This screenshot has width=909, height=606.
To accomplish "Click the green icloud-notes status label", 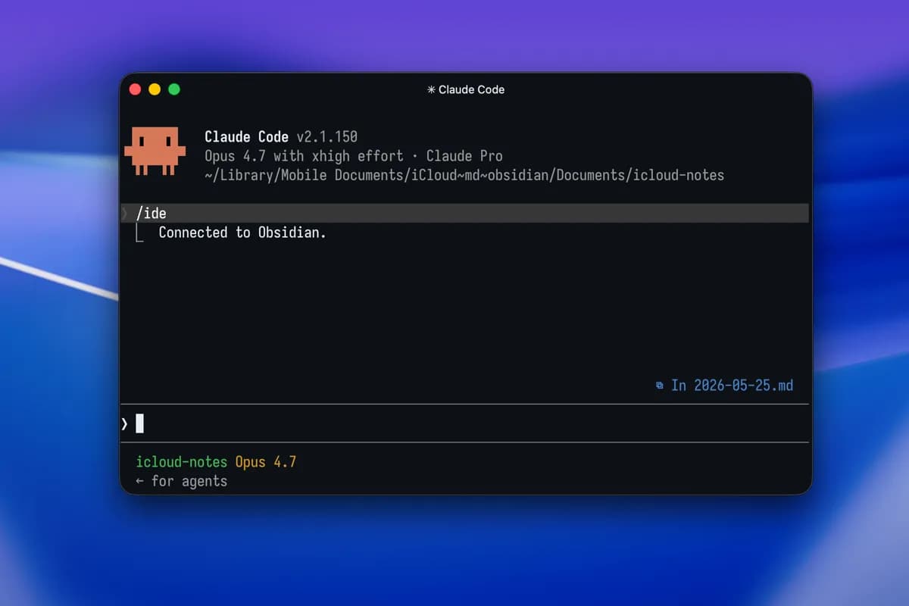I will (x=182, y=461).
